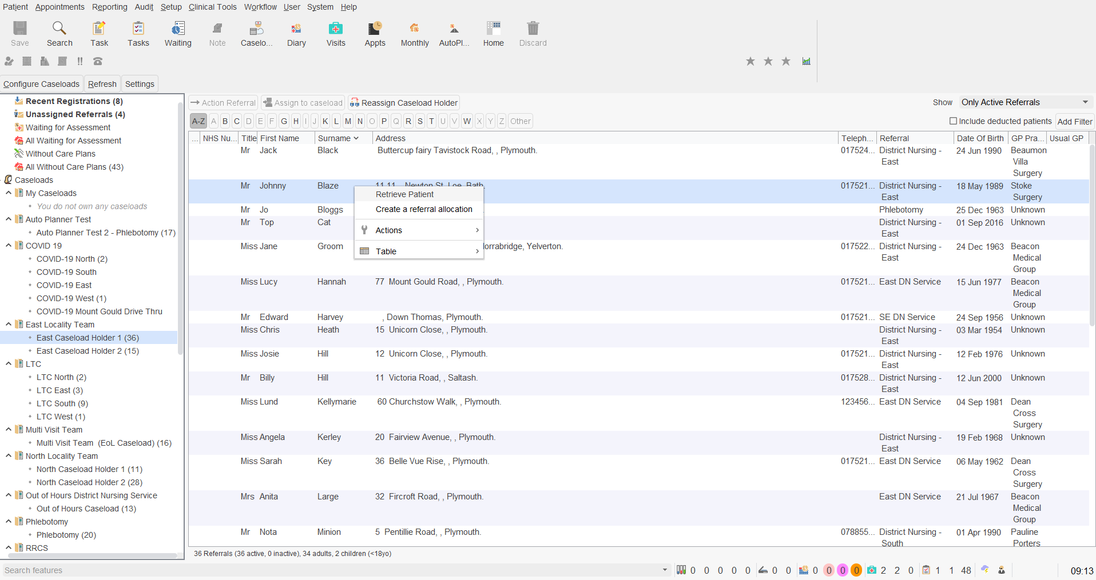The image size is (1096, 580).
Task: Click the Reassign Caseload Holder icon button
Action: 404,103
